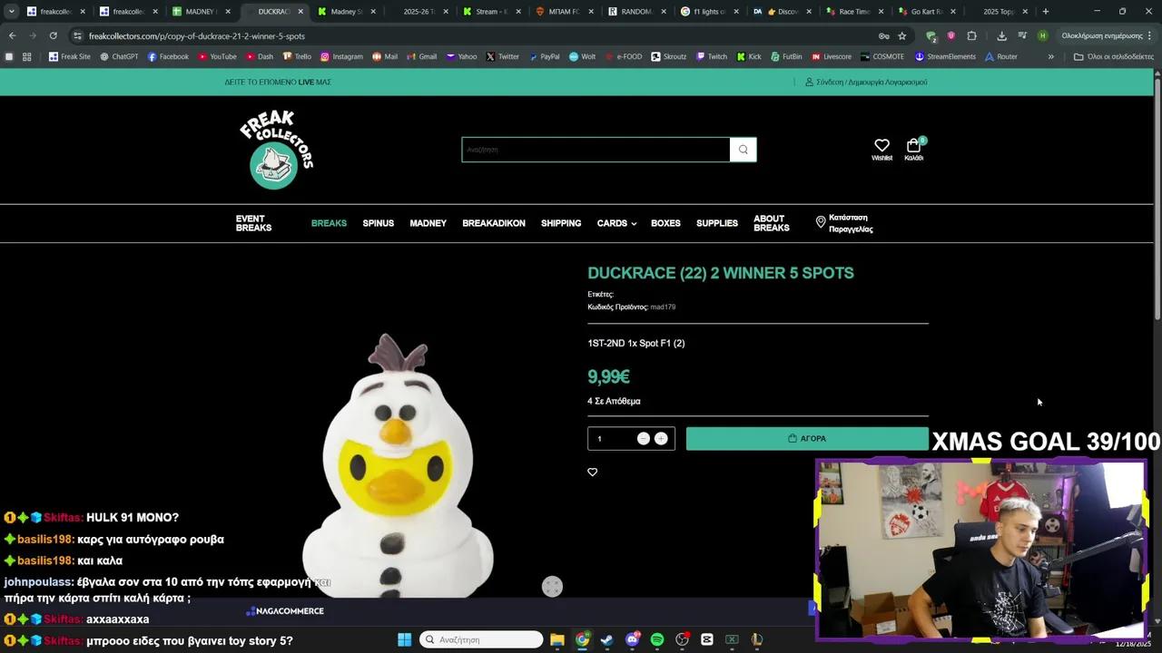Click the FreakCollectors logo
This screenshot has width=1162, height=653.
pos(276,149)
